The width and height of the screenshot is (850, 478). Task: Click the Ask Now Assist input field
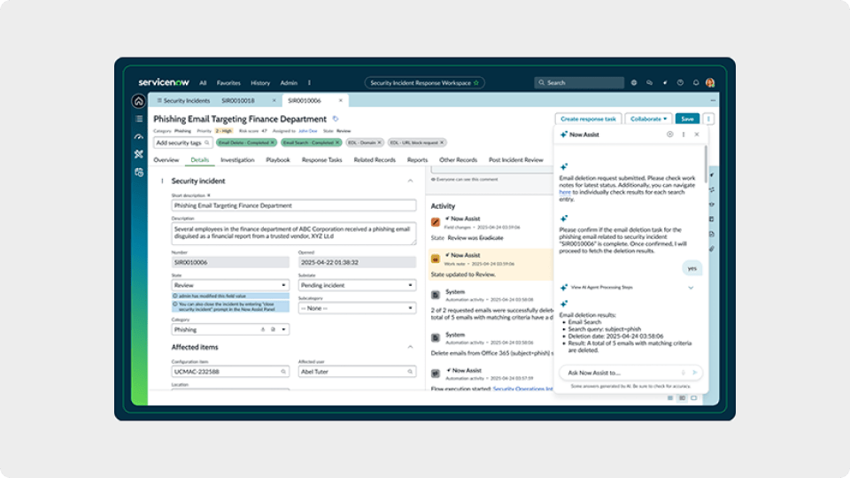pos(618,373)
